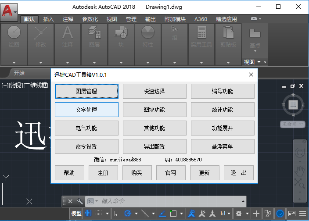The width and height of the screenshot is (309, 221).
Task: Open the 开始 start file tab
Action: point(19,73)
